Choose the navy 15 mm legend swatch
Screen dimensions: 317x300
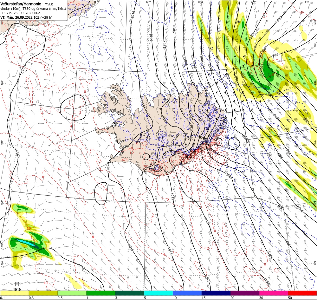tap(216, 293)
